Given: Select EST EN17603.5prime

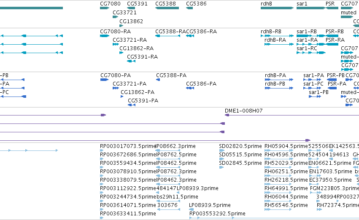Looking at the screenshot, I should (331, 172).
